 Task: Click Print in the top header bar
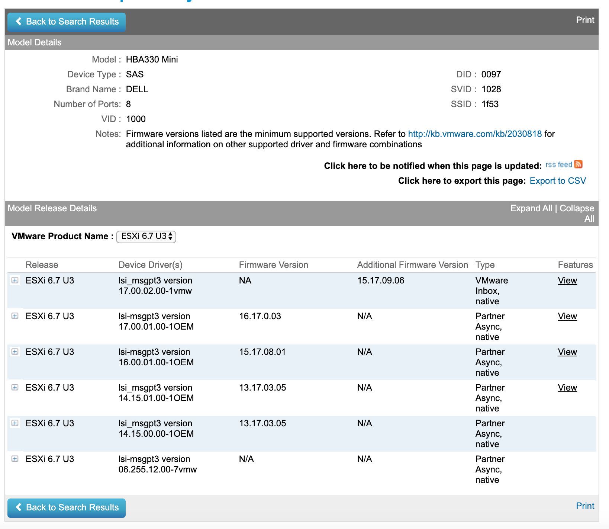click(585, 20)
